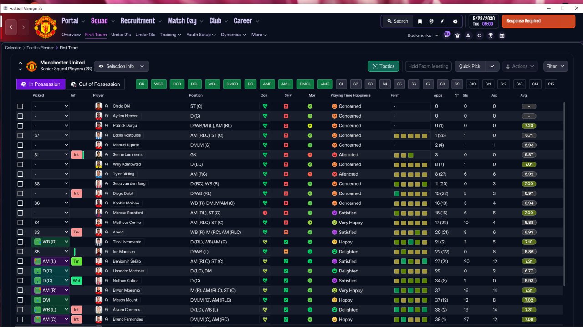583x327 pixels.
Task: Open the Tactics Planner breadcrumb link
Action: 40,48
